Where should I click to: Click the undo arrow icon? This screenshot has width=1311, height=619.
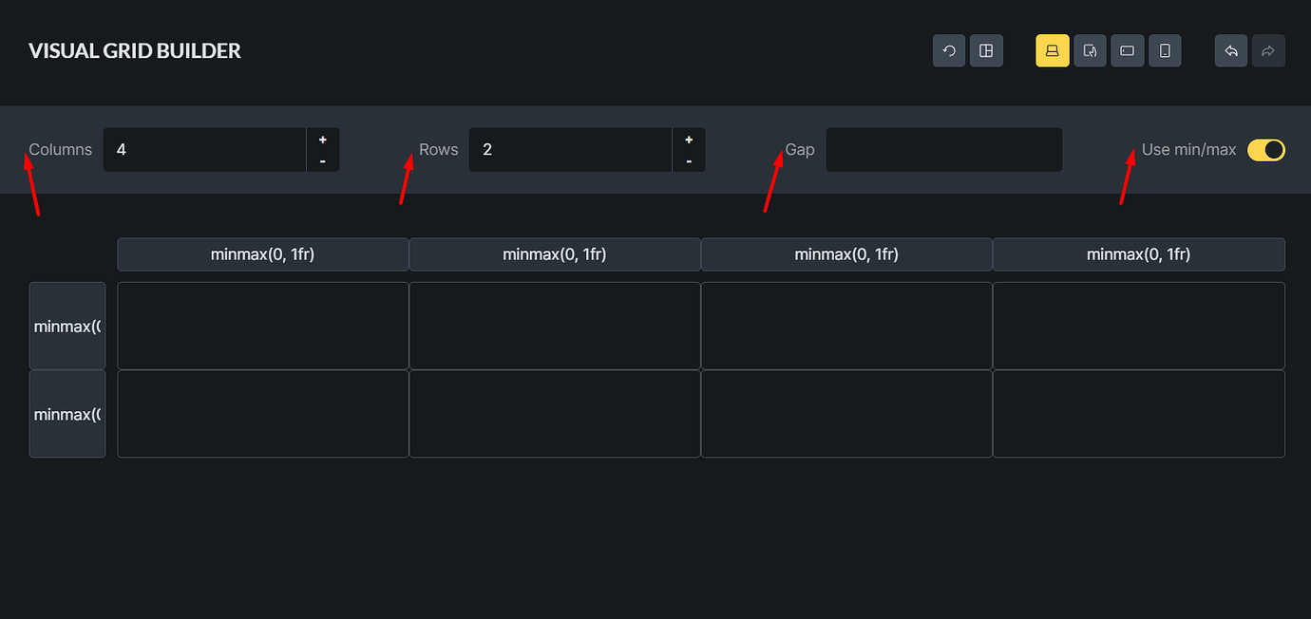(x=1231, y=50)
